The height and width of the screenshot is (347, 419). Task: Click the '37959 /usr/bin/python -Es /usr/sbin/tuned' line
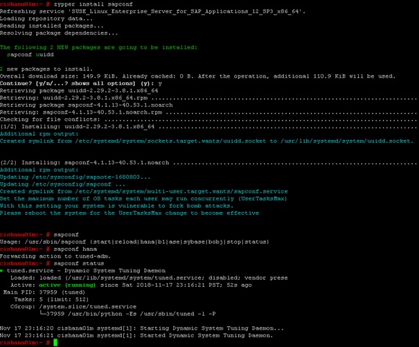[127, 314]
